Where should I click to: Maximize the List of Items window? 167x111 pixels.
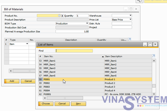[x=150, y=44]
